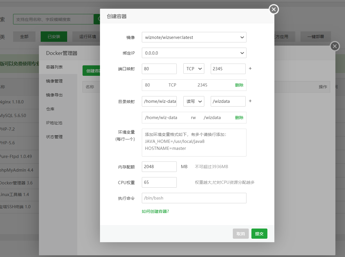Viewport: 345px width, 257px height.
Task: Open the 如何创建容器? help link
Action: click(155, 211)
